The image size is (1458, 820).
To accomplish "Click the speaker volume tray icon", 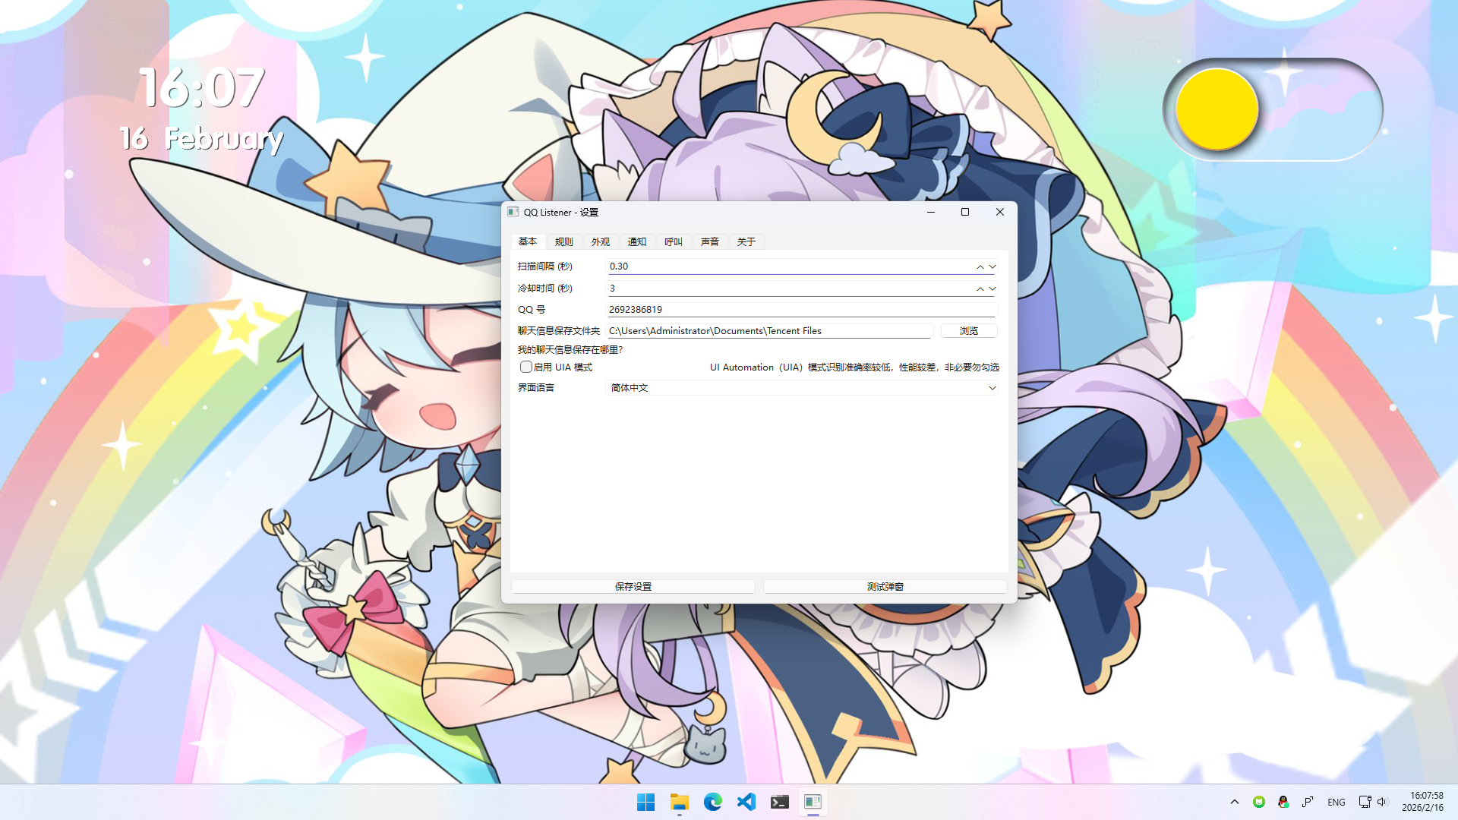I will tap(1382, 802).
